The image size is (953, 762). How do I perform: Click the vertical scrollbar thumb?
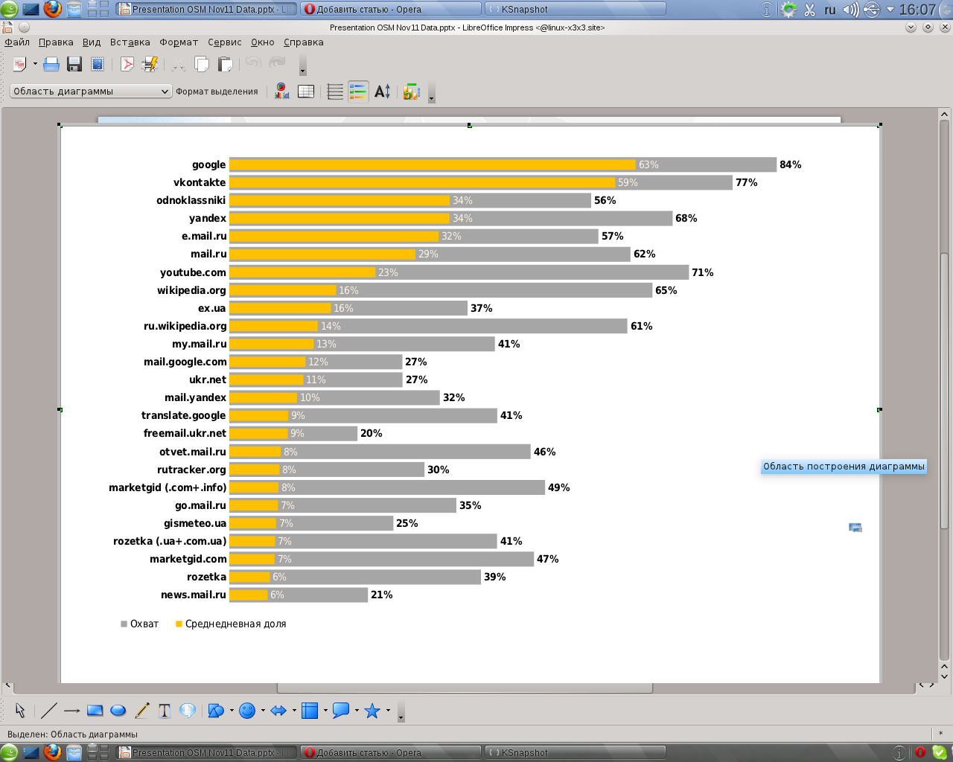[x=944, y=387]
